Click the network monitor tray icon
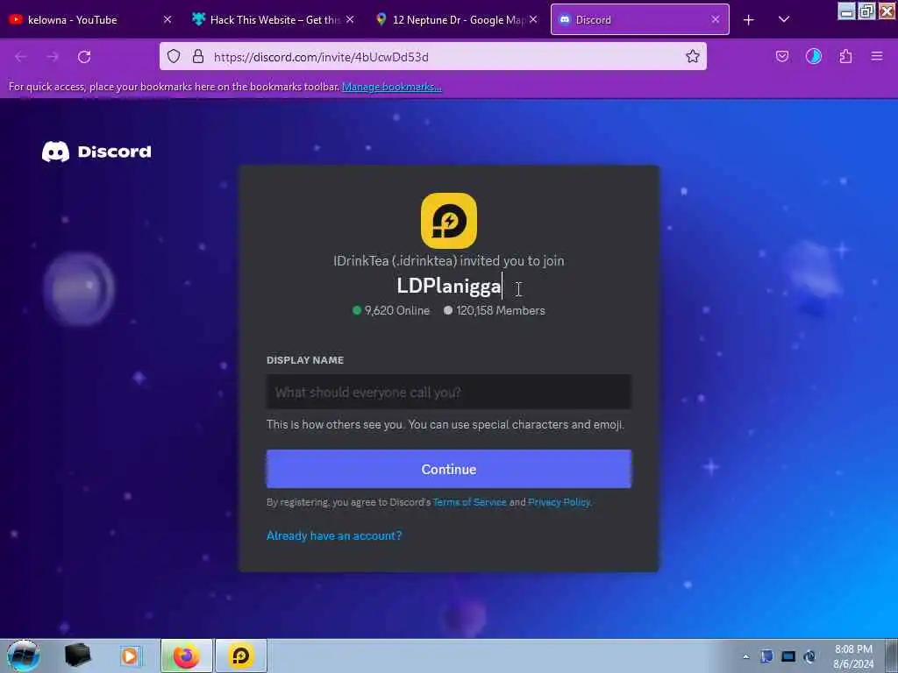The width and height of the screenshot is (898, 673). click(x=788, y=656)
